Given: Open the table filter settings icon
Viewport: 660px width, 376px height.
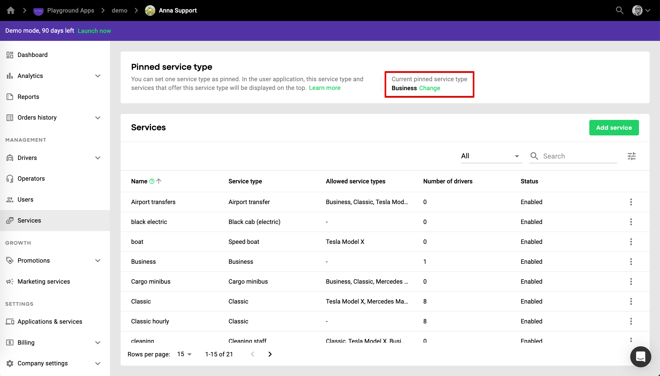Looking at the screenshot, I should (x=631, y=156).
